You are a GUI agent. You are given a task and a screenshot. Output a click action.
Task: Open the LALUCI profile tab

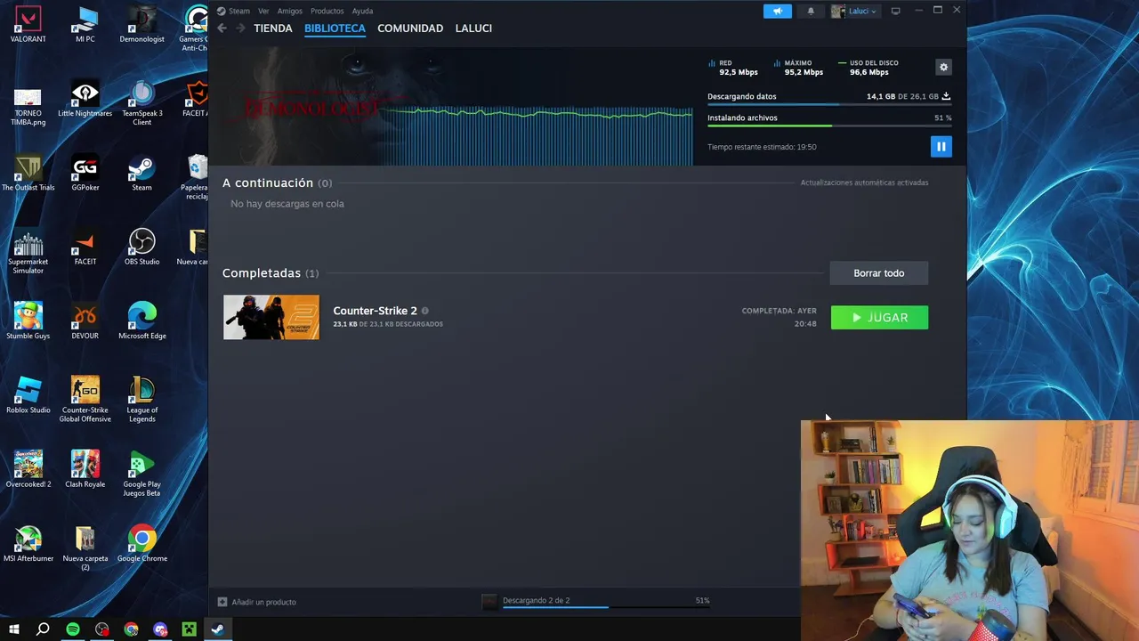point(473,28)
